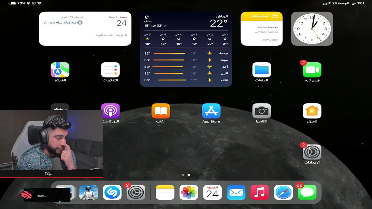Launch the App Store
Image resolution: width=372 pixels, height=209 pixels.
[x=211, y=111]
